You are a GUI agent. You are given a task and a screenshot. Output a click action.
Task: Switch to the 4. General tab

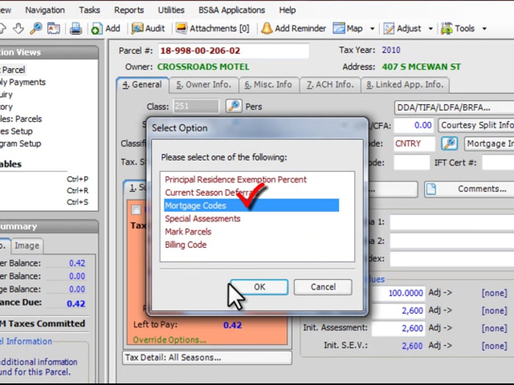click(x=142, y=84)
